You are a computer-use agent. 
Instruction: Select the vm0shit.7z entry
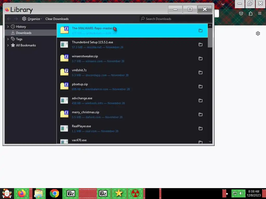[x=132, y=73]
